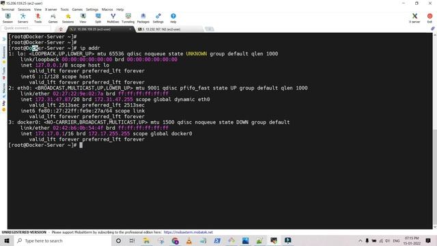This screenshot has height=246, width=437.
Task: Open Photos app from taskbar
Action: click(246, 241)
